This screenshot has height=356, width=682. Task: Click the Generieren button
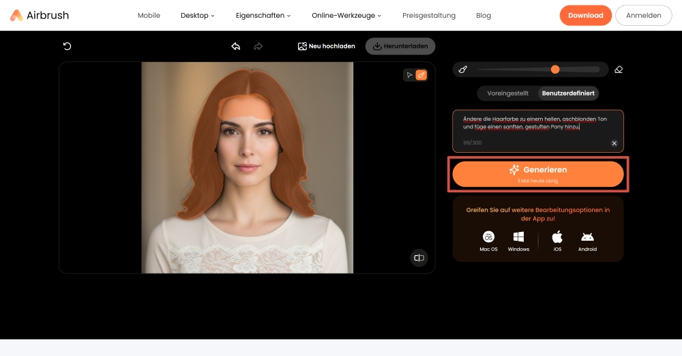coord(538,174)
